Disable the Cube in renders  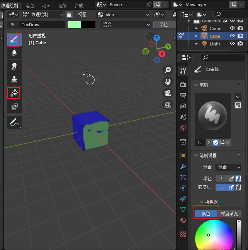pyautogui.click(x=240, y=36)
